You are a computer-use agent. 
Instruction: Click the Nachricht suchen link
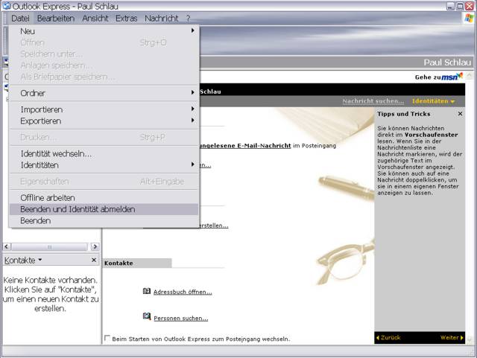pos(373,100)
